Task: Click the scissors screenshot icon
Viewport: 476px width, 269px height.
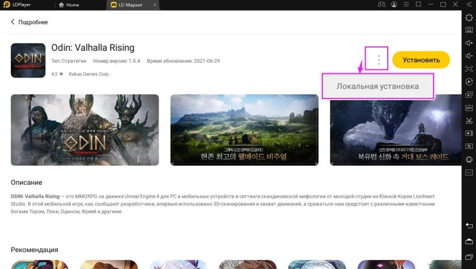Action: click(469, 121)
